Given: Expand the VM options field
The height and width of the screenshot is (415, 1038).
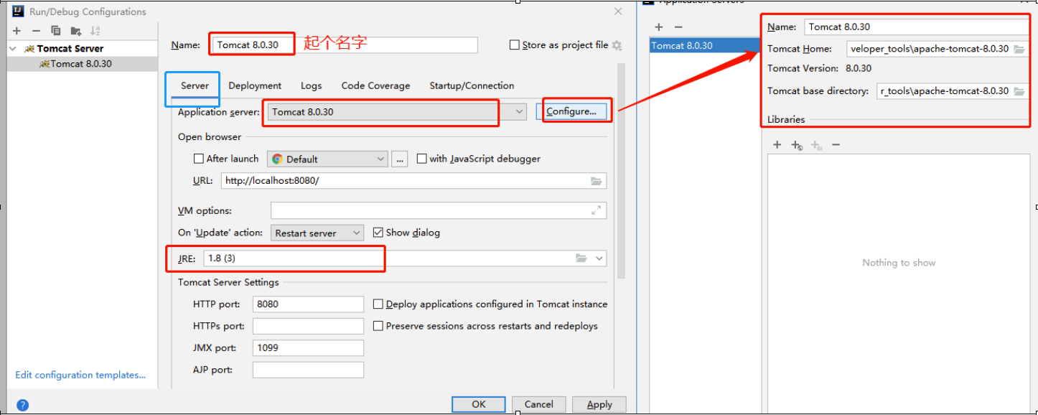Looking at the screenshot, I should tap(596, 210).
